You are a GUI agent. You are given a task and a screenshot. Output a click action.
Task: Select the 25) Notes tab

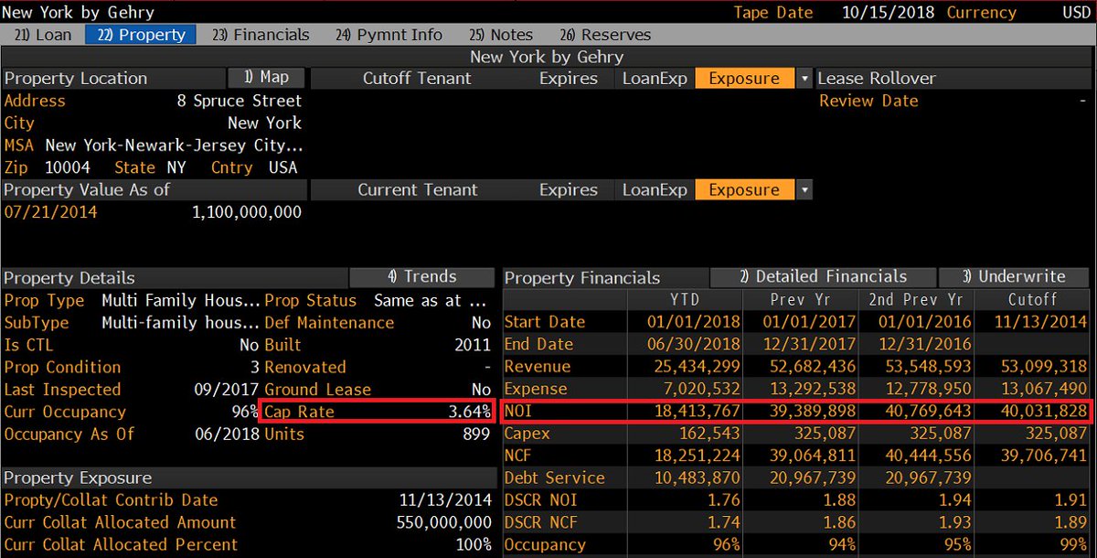point(502,35)
